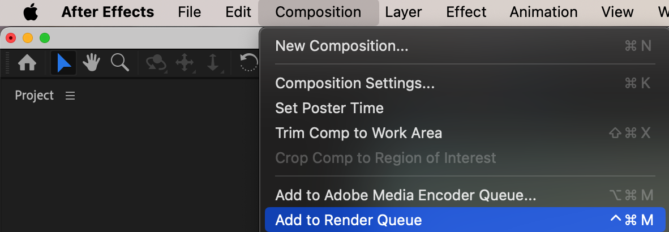This screenshot has height=232, width=669.
Task: Choose New Composition from the menu
Action: [x=342, y=46]
